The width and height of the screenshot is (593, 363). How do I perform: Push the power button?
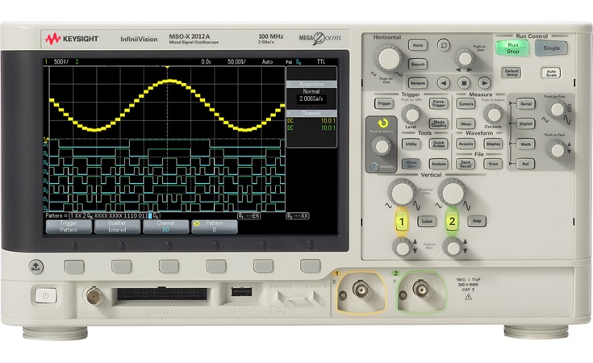46,295
